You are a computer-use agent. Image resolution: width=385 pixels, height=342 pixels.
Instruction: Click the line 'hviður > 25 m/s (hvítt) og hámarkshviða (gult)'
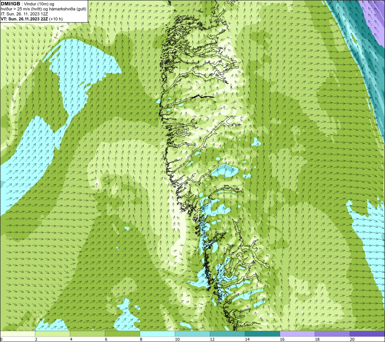point(44,9)
